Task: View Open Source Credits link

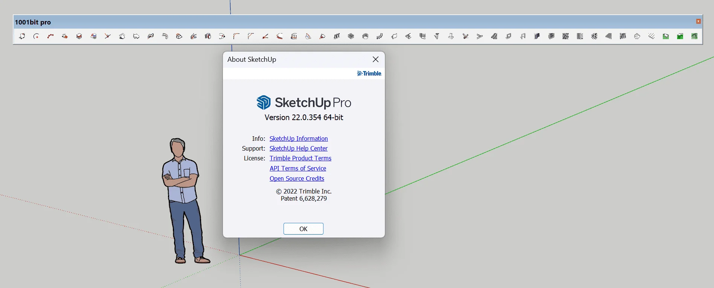Action: click(x=297, y=178)
